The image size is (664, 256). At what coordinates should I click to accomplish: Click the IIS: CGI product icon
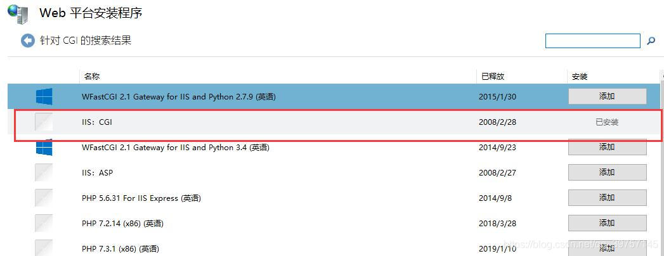tap(44, 122)
